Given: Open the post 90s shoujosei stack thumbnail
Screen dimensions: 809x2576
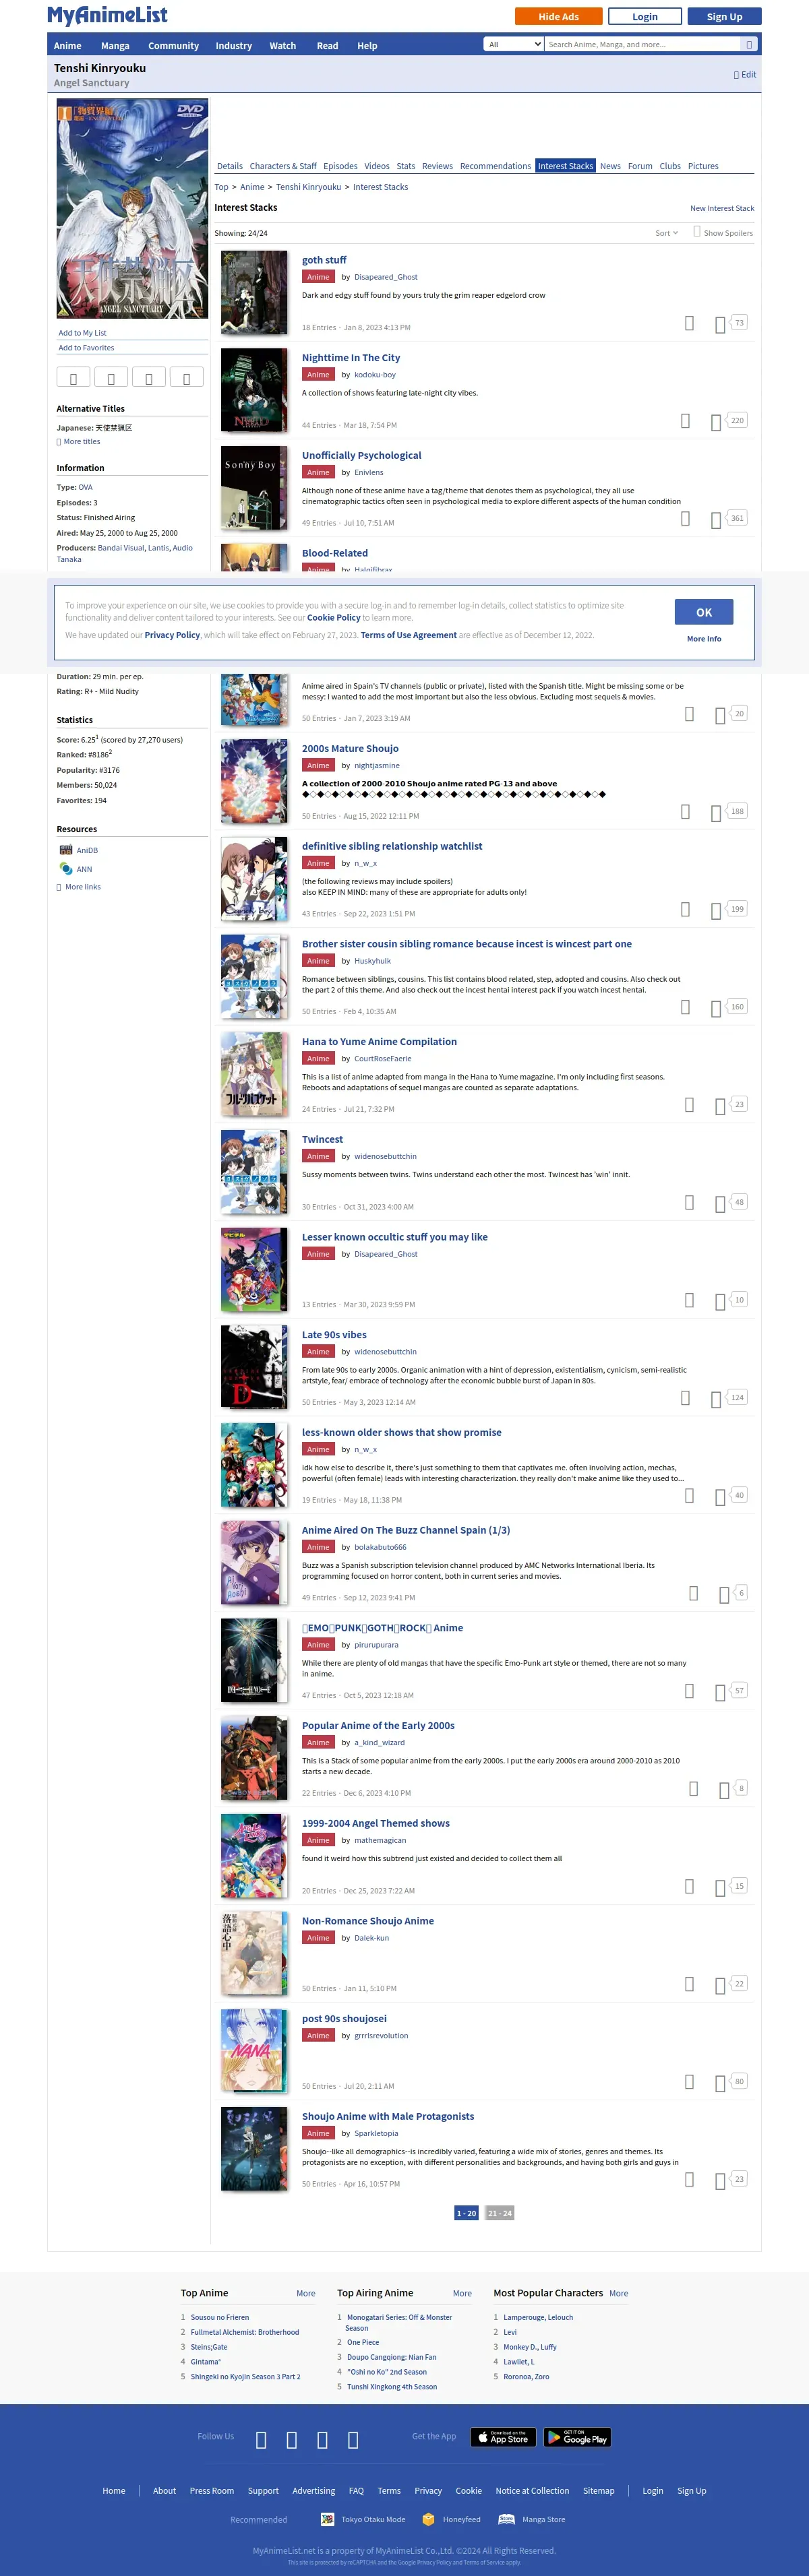Looking at the screenshot, I should [x=254, y=2051].
